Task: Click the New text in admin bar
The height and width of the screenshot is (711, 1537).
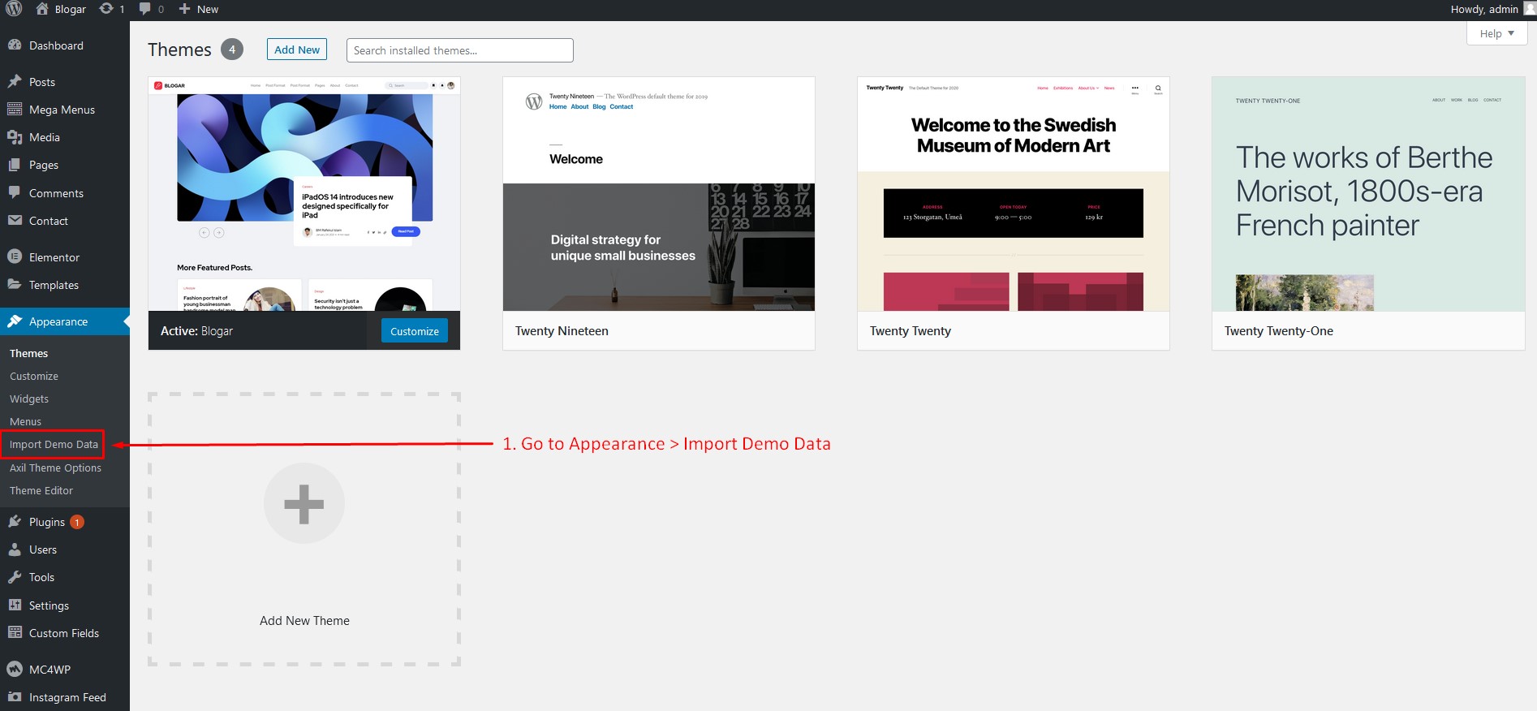Action: click(208, 9)
